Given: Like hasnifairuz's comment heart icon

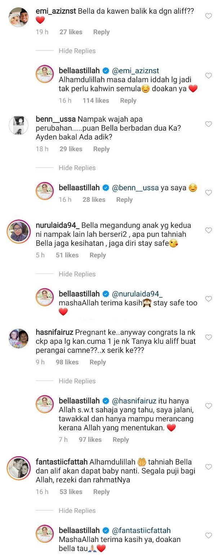Looking at the screenshot, I should click(208, 337).
